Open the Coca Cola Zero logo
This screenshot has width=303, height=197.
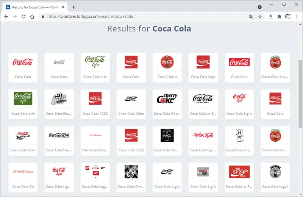23,141
